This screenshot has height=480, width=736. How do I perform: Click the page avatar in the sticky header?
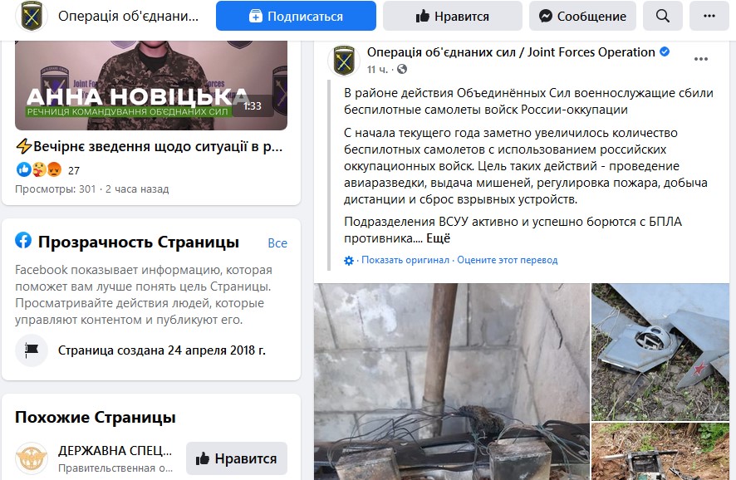click(x=32, y=16)
